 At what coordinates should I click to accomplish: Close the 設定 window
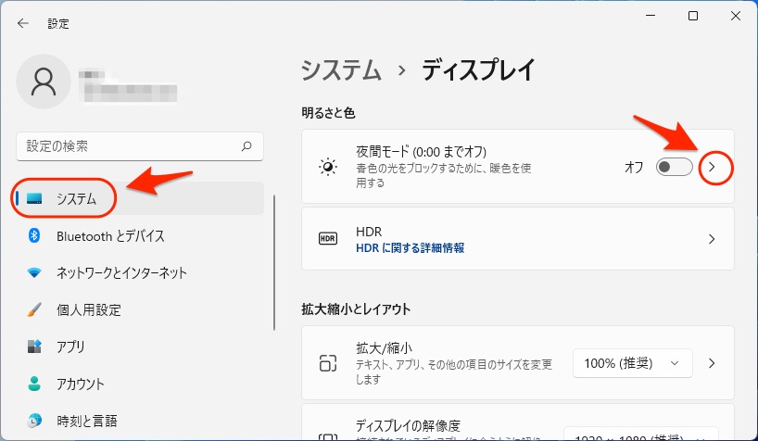point(735,16)
